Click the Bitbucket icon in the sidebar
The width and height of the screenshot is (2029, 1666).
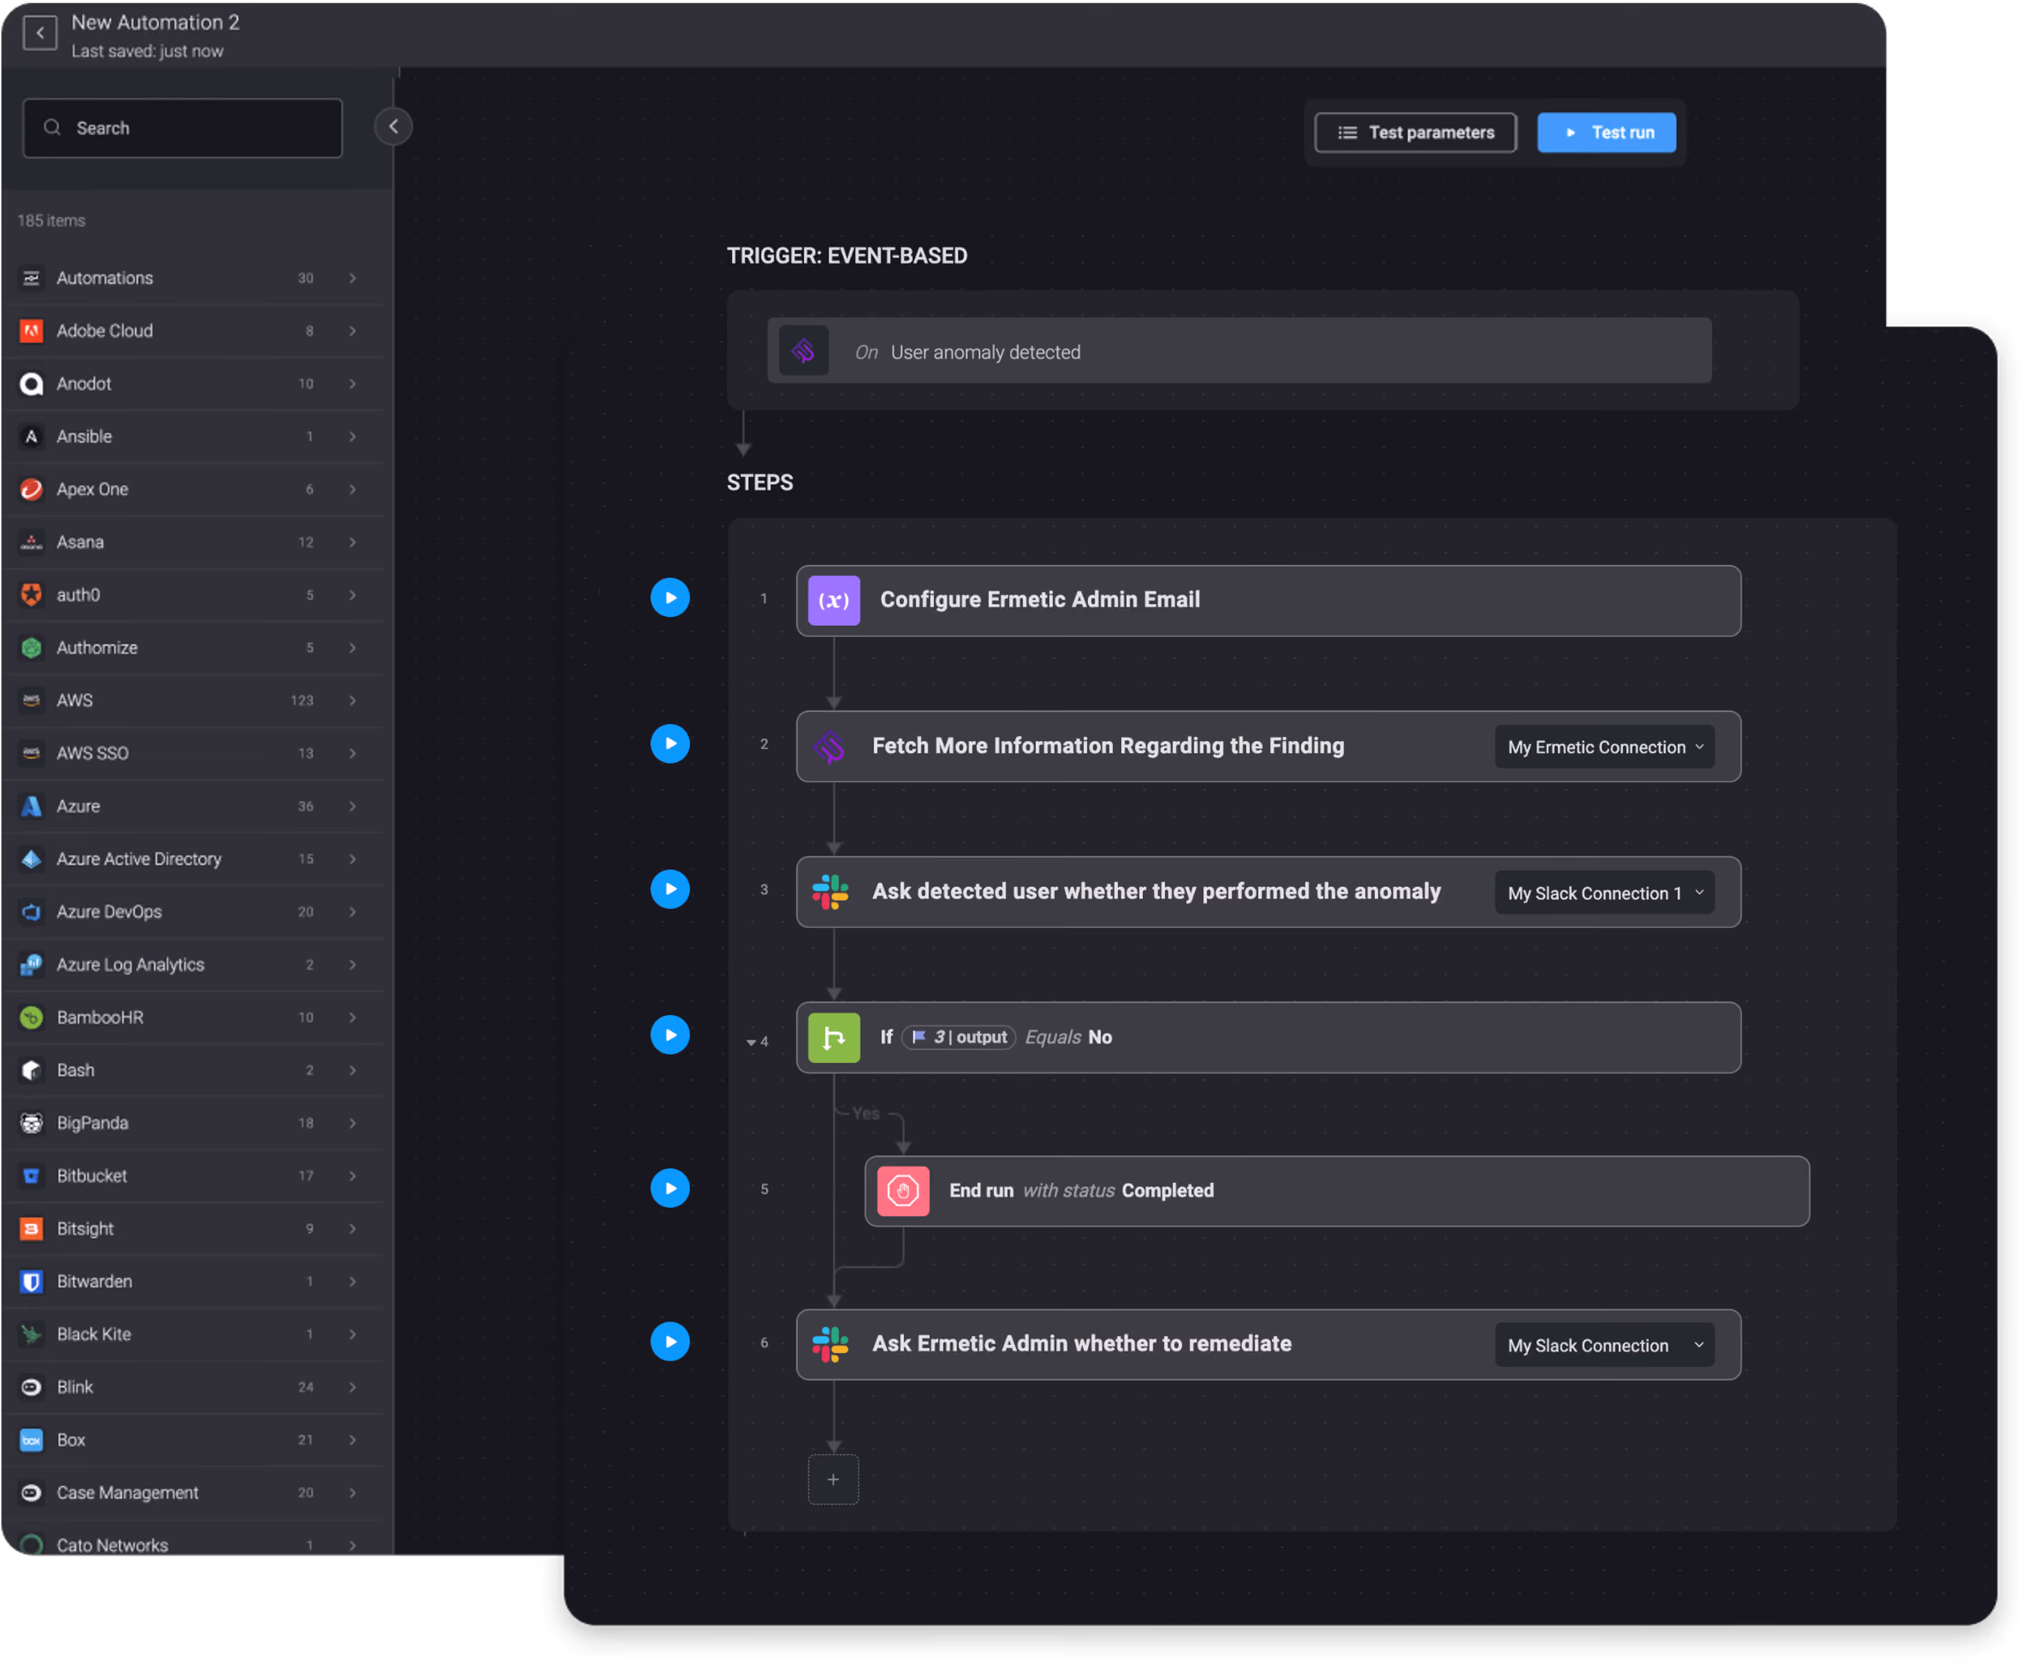(x=32, y=1175)
